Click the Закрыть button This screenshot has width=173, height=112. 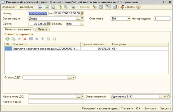(166, 108)
